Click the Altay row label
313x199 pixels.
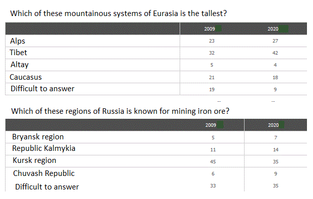pyautogui.click(x=20, y=65)
